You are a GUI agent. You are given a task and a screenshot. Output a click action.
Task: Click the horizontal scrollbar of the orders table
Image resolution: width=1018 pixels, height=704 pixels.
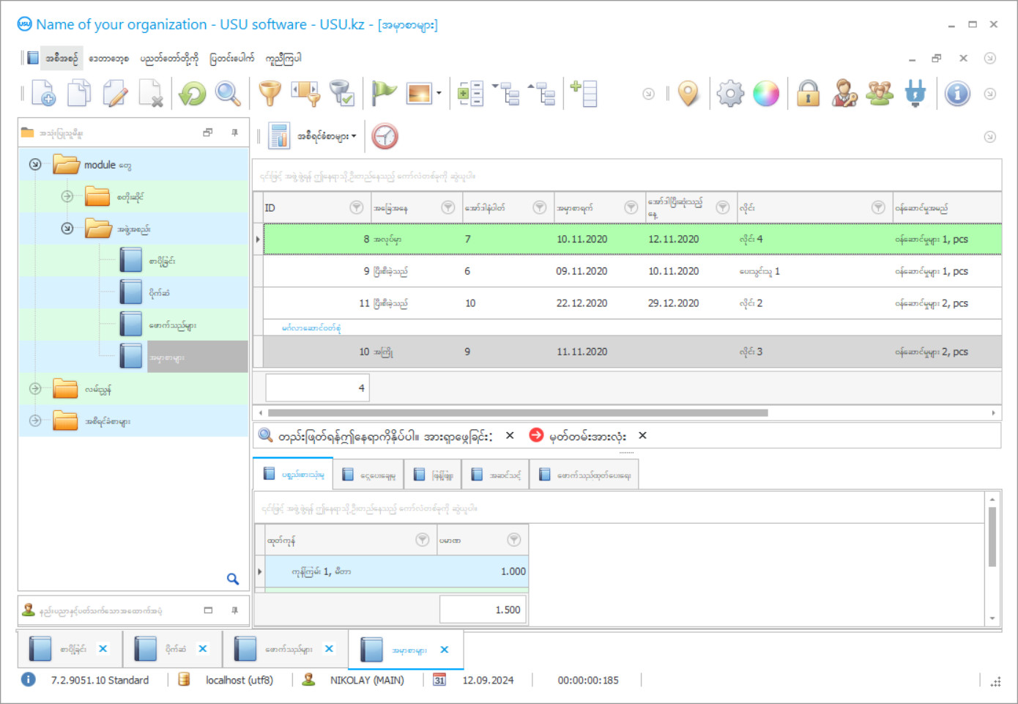pyautogui.click(x=519, y=412)
